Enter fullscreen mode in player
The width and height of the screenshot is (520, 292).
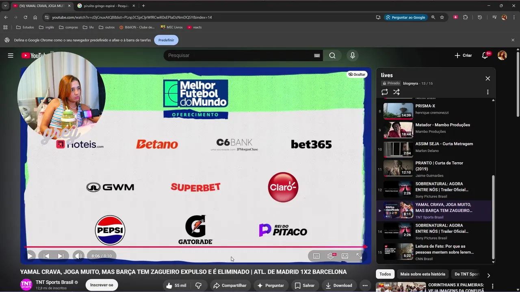359,256
